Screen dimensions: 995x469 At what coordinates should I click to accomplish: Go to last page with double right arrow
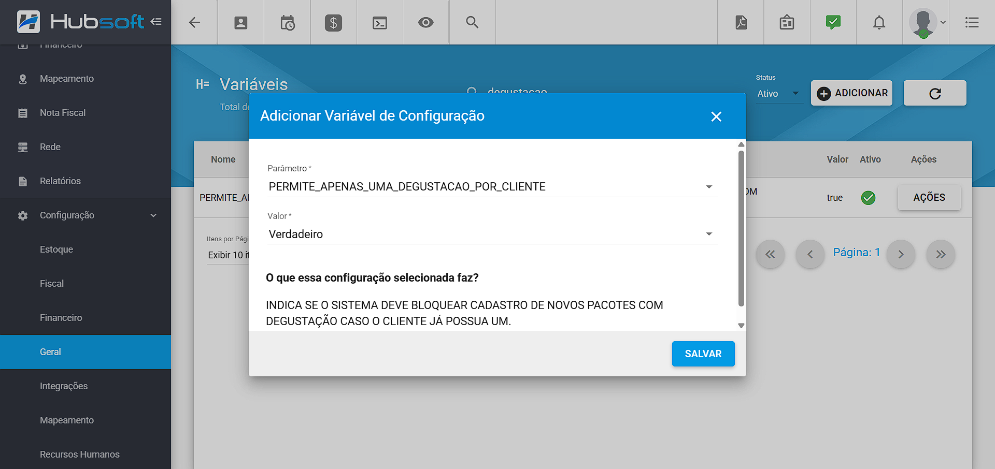coord(941,254)
